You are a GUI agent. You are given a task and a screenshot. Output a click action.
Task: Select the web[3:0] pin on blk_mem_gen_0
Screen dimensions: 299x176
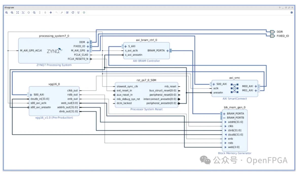(x=234, y=147)
